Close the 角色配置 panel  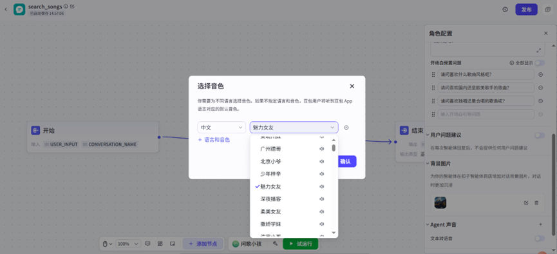(546, 33)
